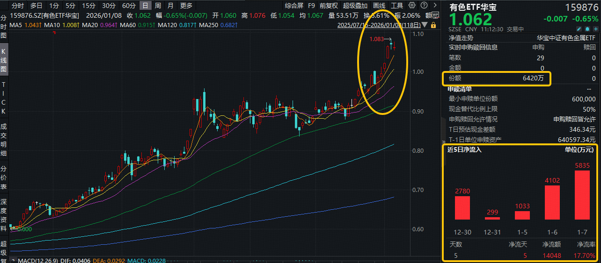Image resolution: width=601 pixels, height=263 pixels.
Task: Open the date range dropdown triangle
Action: (425, 25)
